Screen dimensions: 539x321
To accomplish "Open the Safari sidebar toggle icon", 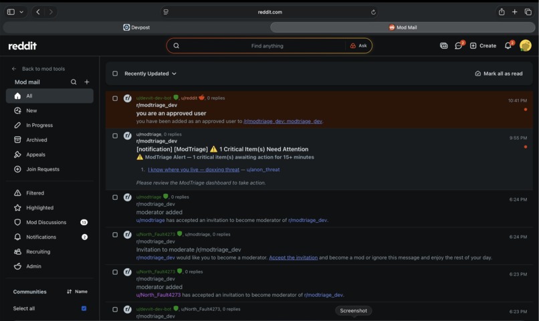I will (11, 12).
